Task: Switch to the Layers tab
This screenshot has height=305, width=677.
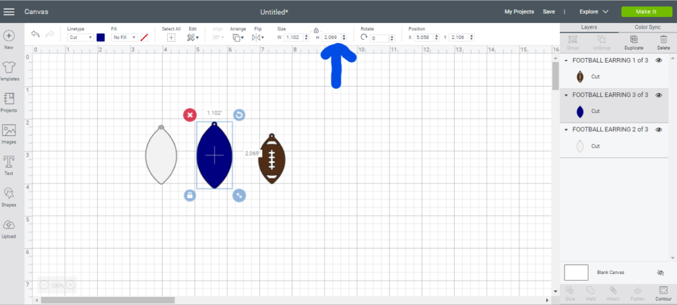Action: coord(589,27)
